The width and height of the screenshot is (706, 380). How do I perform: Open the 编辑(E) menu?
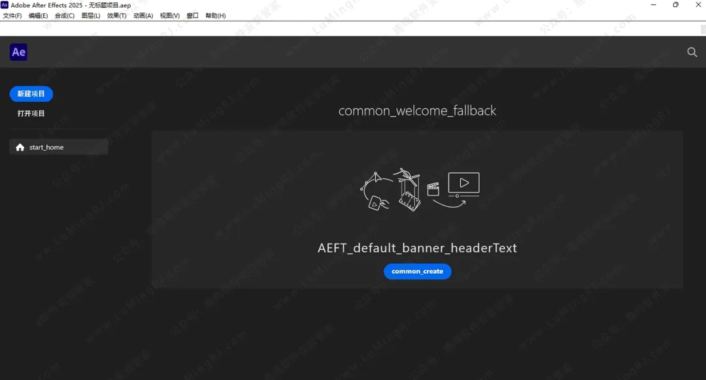[x=38, y=16]
